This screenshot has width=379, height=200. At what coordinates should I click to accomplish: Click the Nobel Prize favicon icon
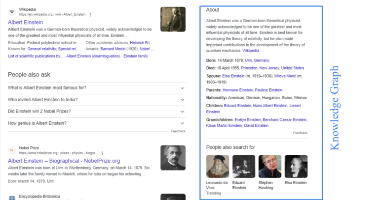click(12, 150)
